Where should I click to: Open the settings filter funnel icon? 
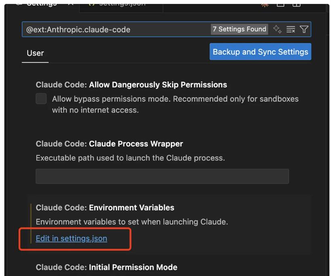(304, 29)
